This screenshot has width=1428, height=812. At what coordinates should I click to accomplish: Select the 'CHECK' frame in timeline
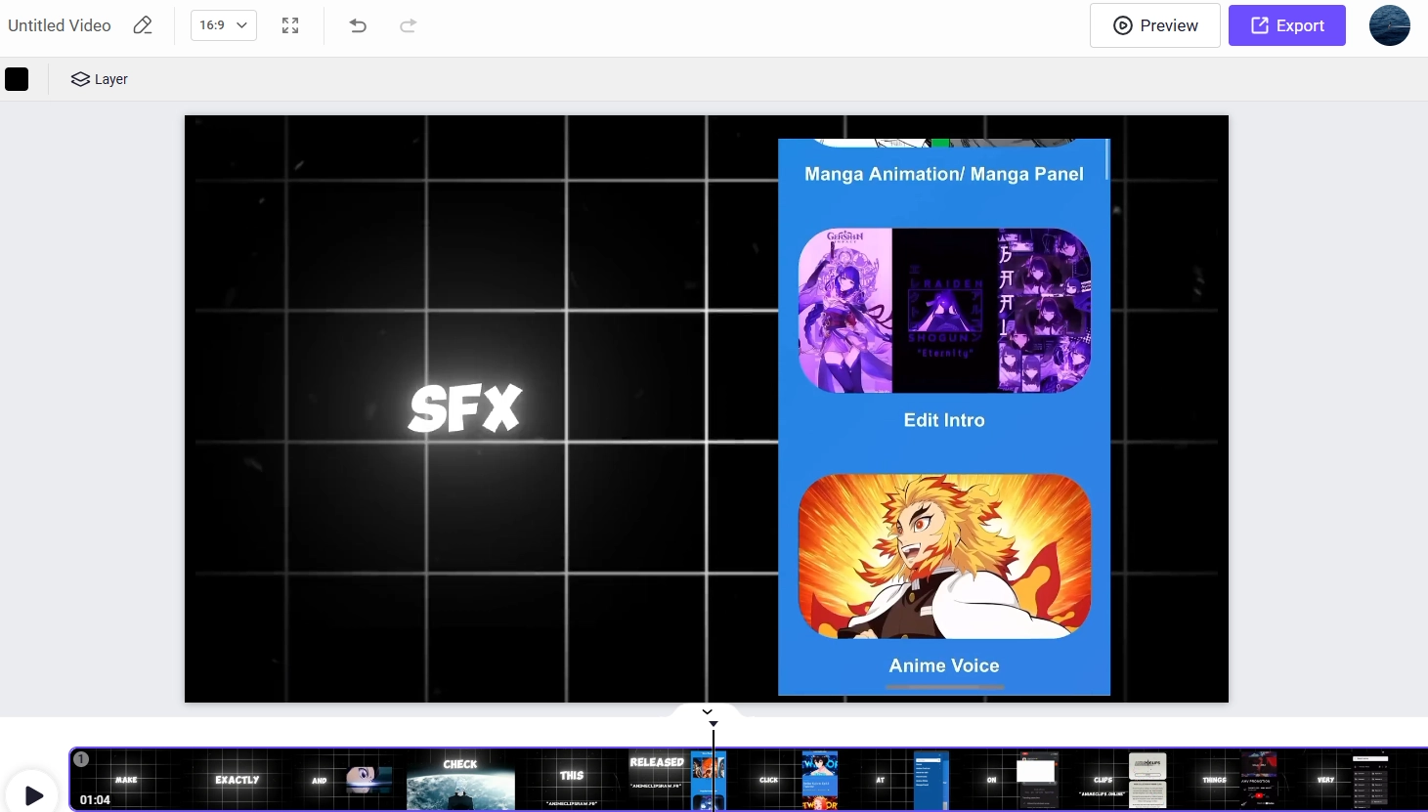[x=460, y=780]
